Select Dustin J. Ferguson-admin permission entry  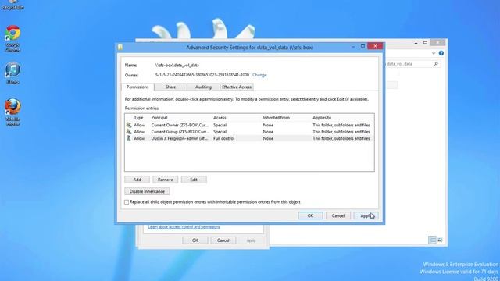249,138
